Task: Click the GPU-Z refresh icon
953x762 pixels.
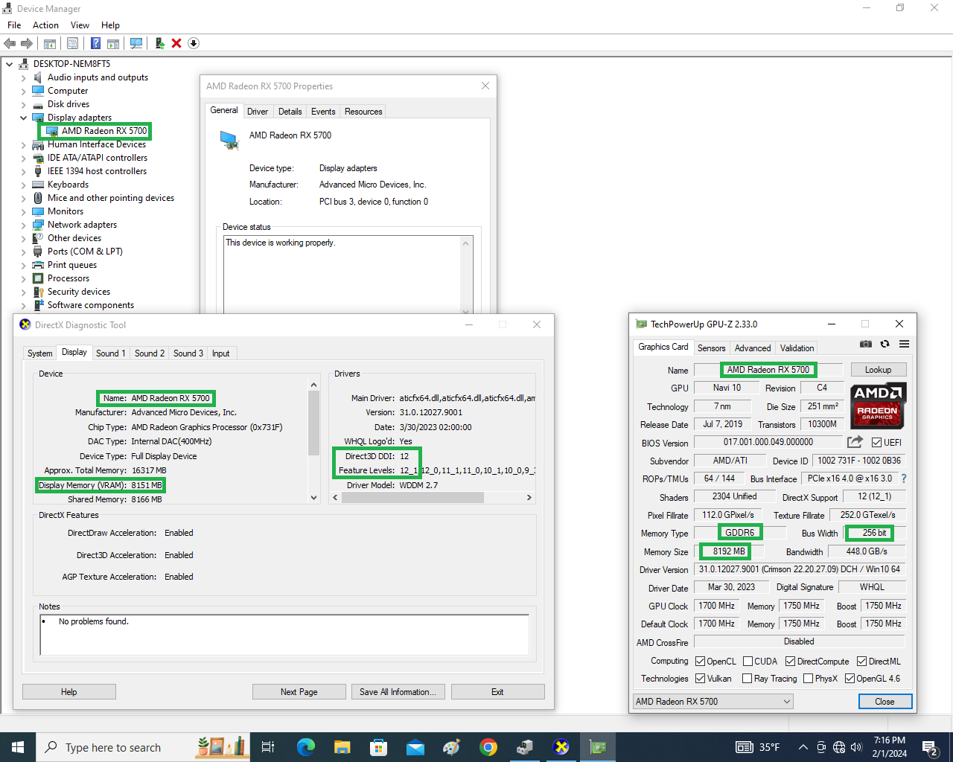Action: point(885,345)
